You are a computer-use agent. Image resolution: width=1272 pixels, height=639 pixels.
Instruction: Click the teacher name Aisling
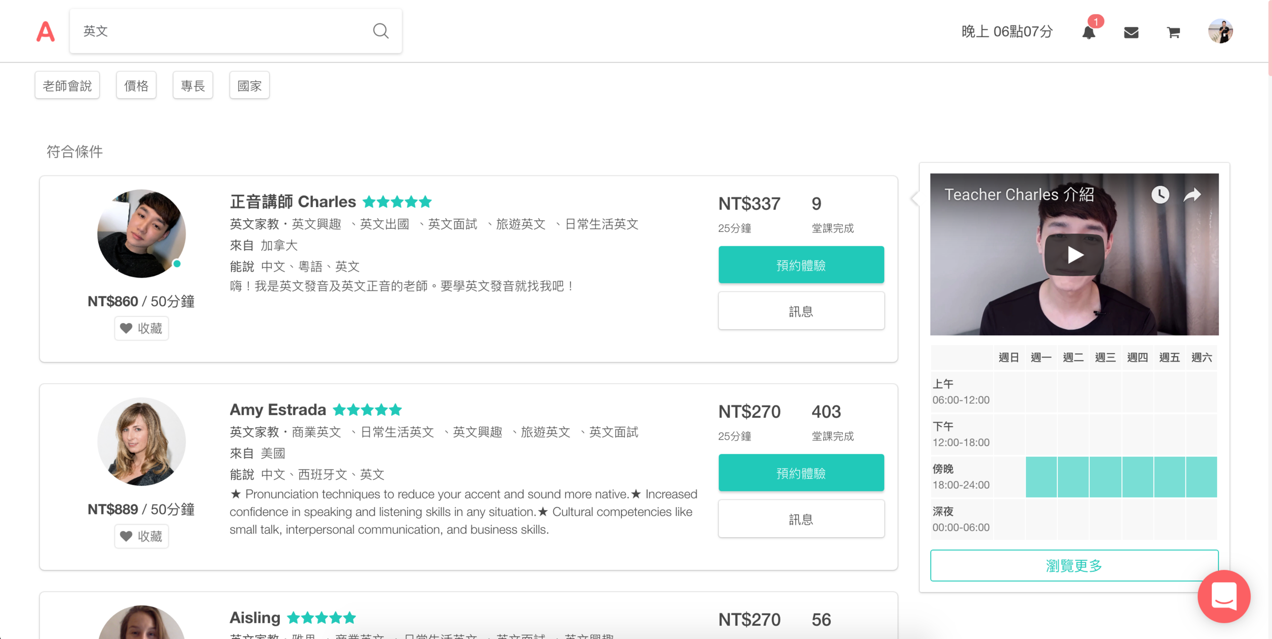(255, 618)
